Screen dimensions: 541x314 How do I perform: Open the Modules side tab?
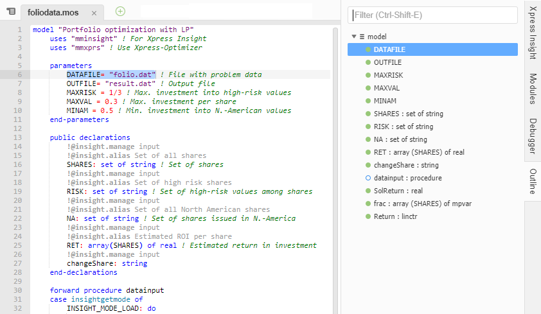tap(533, 89)
